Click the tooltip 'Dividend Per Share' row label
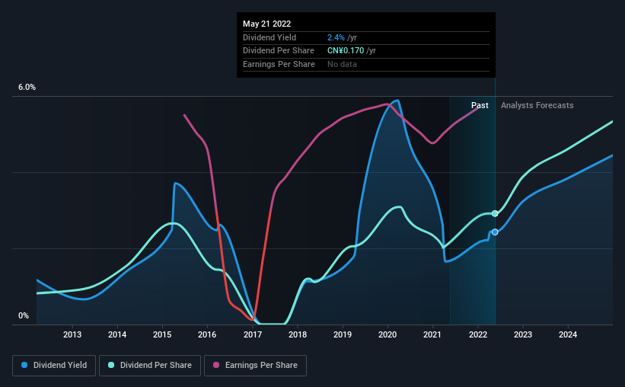This screenshot has height=387, width=625. 278,51
